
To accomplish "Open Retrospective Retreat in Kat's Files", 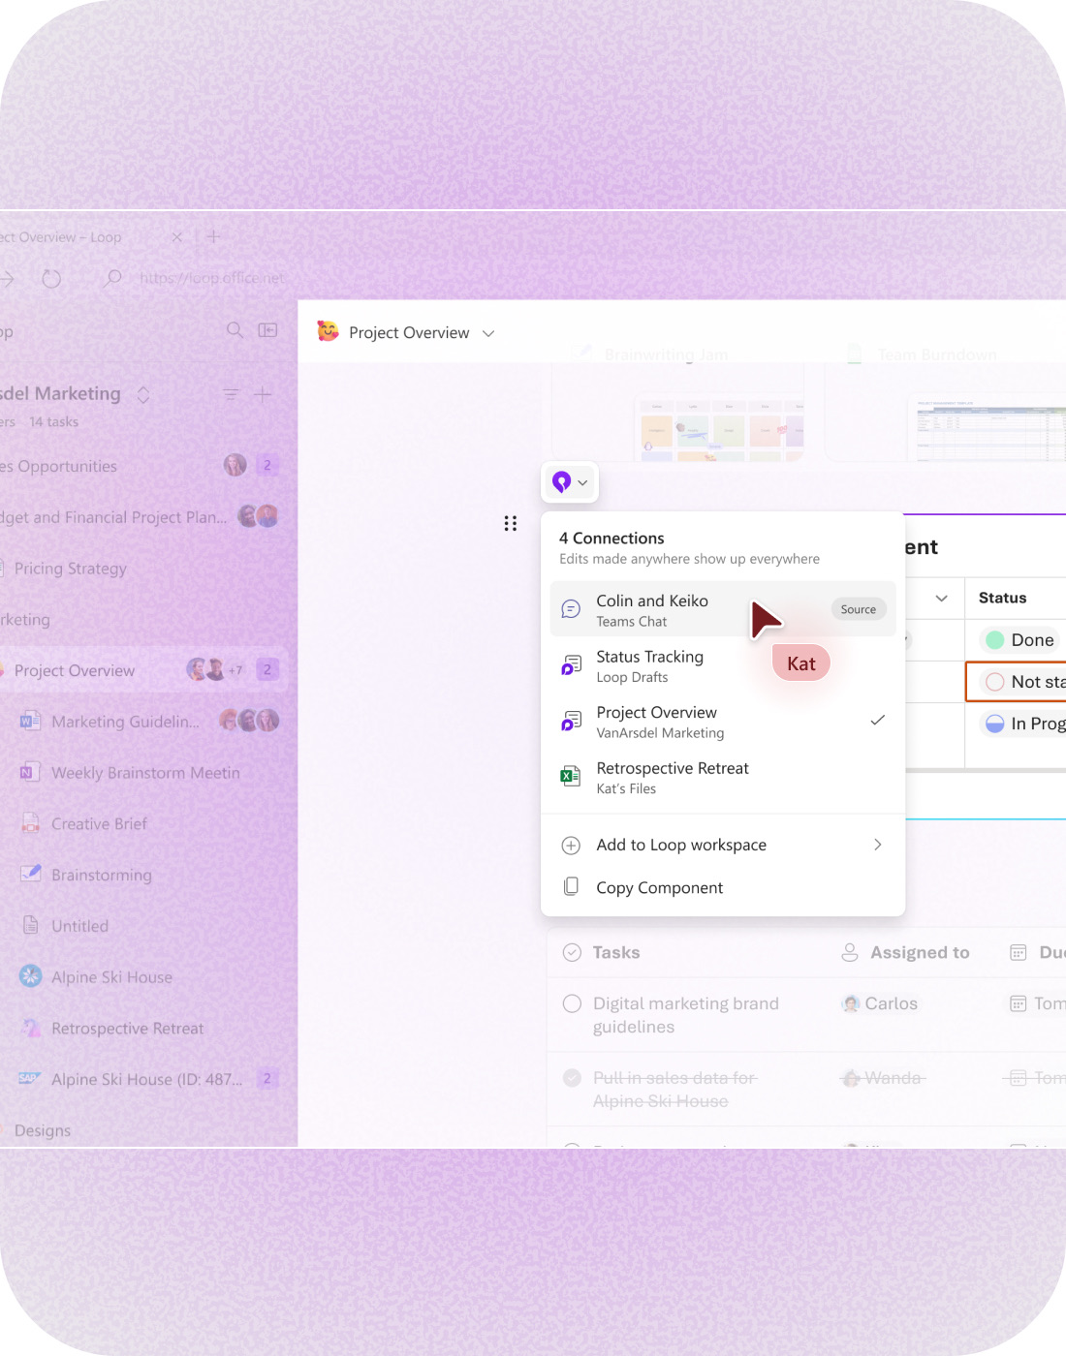I will (x=722, y=777).
